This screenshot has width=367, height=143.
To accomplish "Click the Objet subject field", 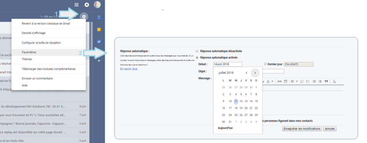I will pos(273,71).
